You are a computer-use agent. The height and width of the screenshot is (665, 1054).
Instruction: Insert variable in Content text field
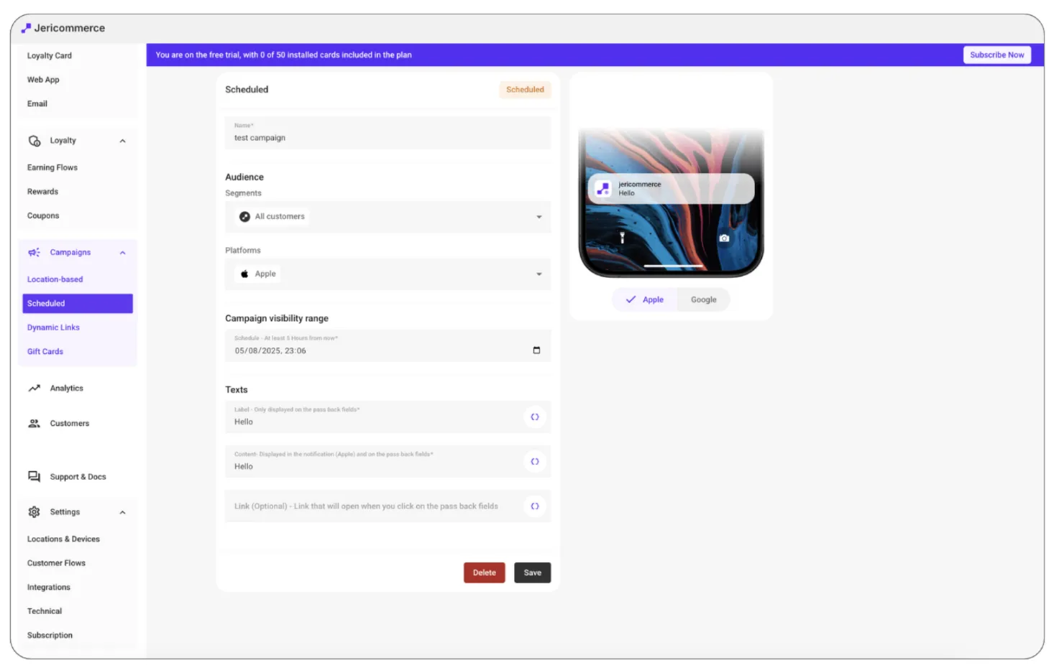click(x=534, y=462)
